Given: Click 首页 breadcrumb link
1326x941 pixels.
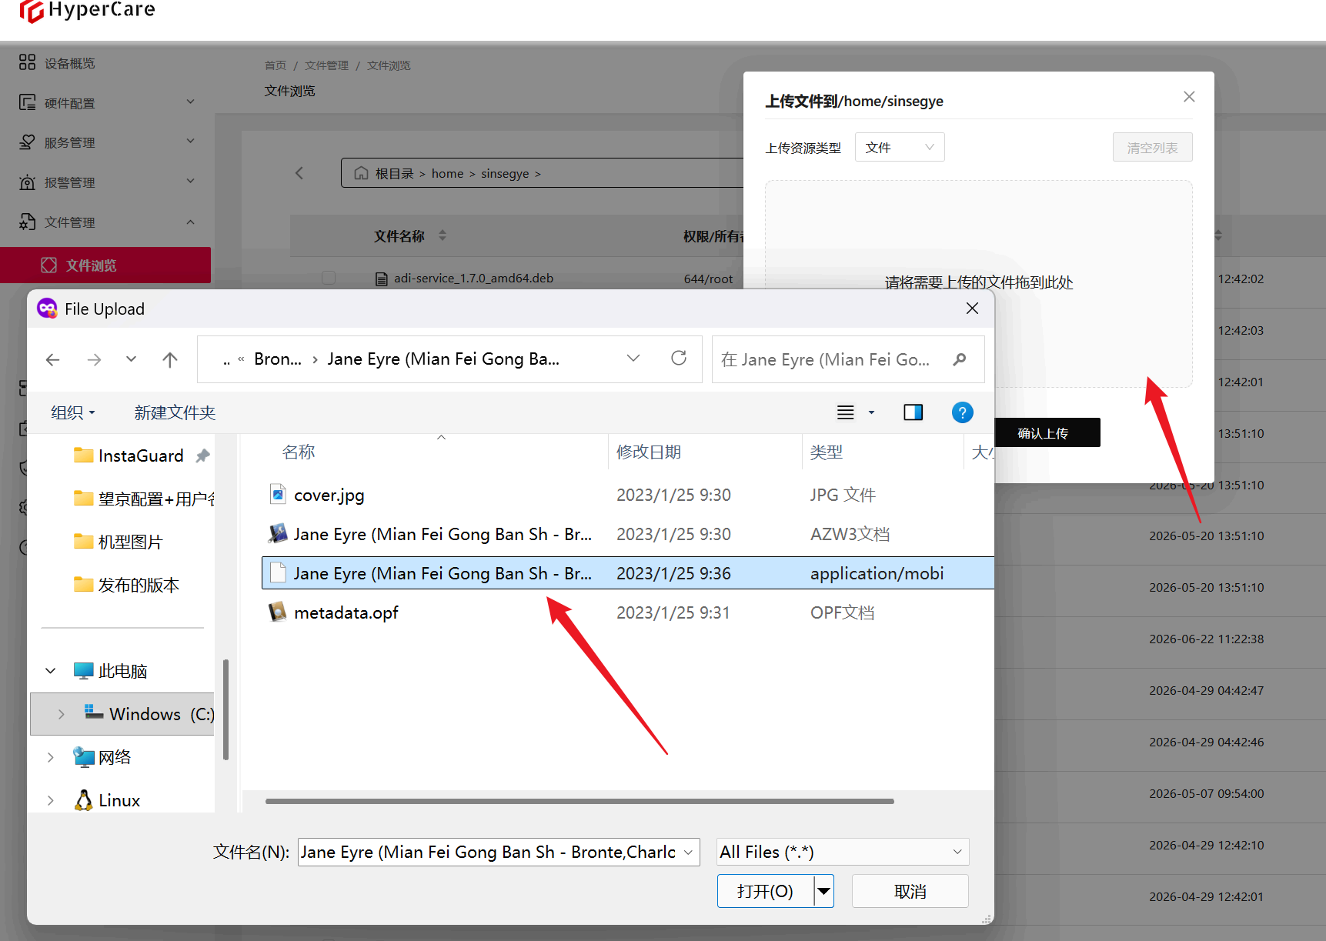Looking at the screenshot, I should tap(276, 65).
